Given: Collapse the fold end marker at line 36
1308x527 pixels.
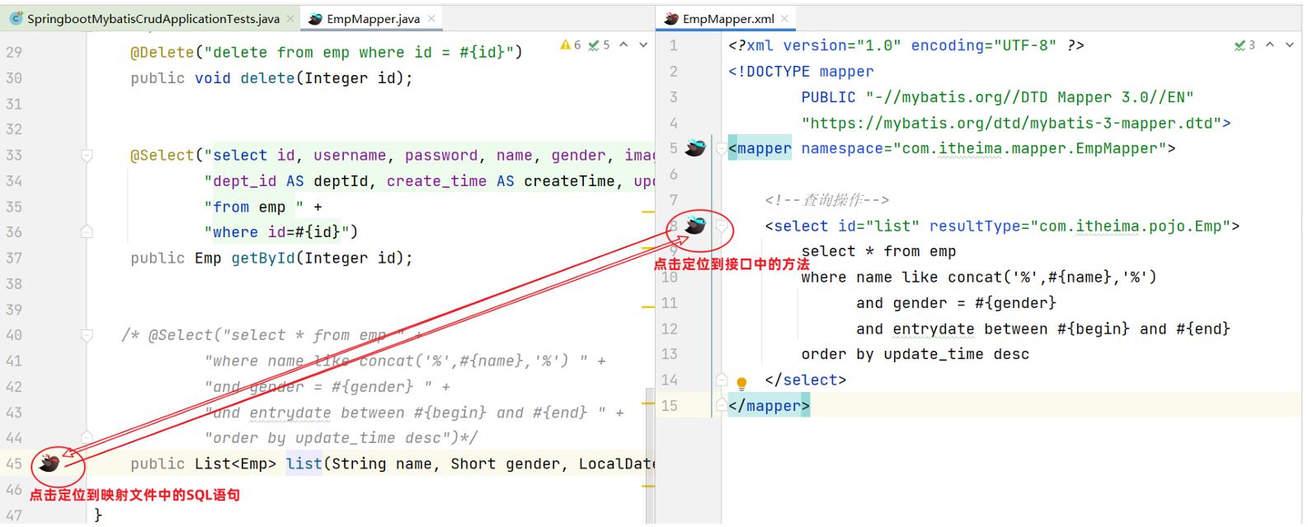Looking at the screenshot, I should pos(87,232).
